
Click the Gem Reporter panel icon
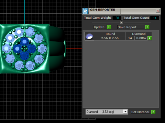[x=85, y=11]
